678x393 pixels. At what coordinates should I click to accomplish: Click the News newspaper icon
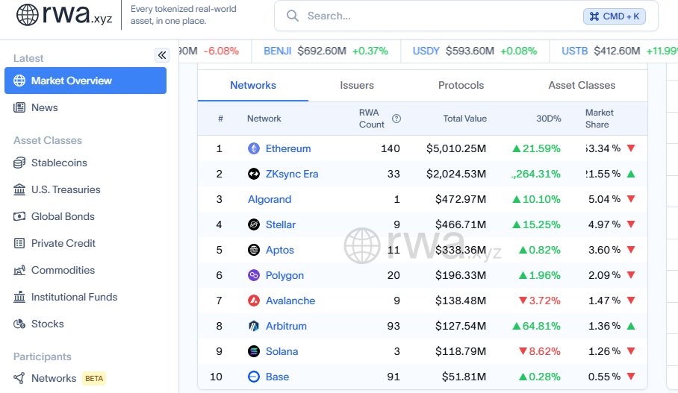coord(19,107)
